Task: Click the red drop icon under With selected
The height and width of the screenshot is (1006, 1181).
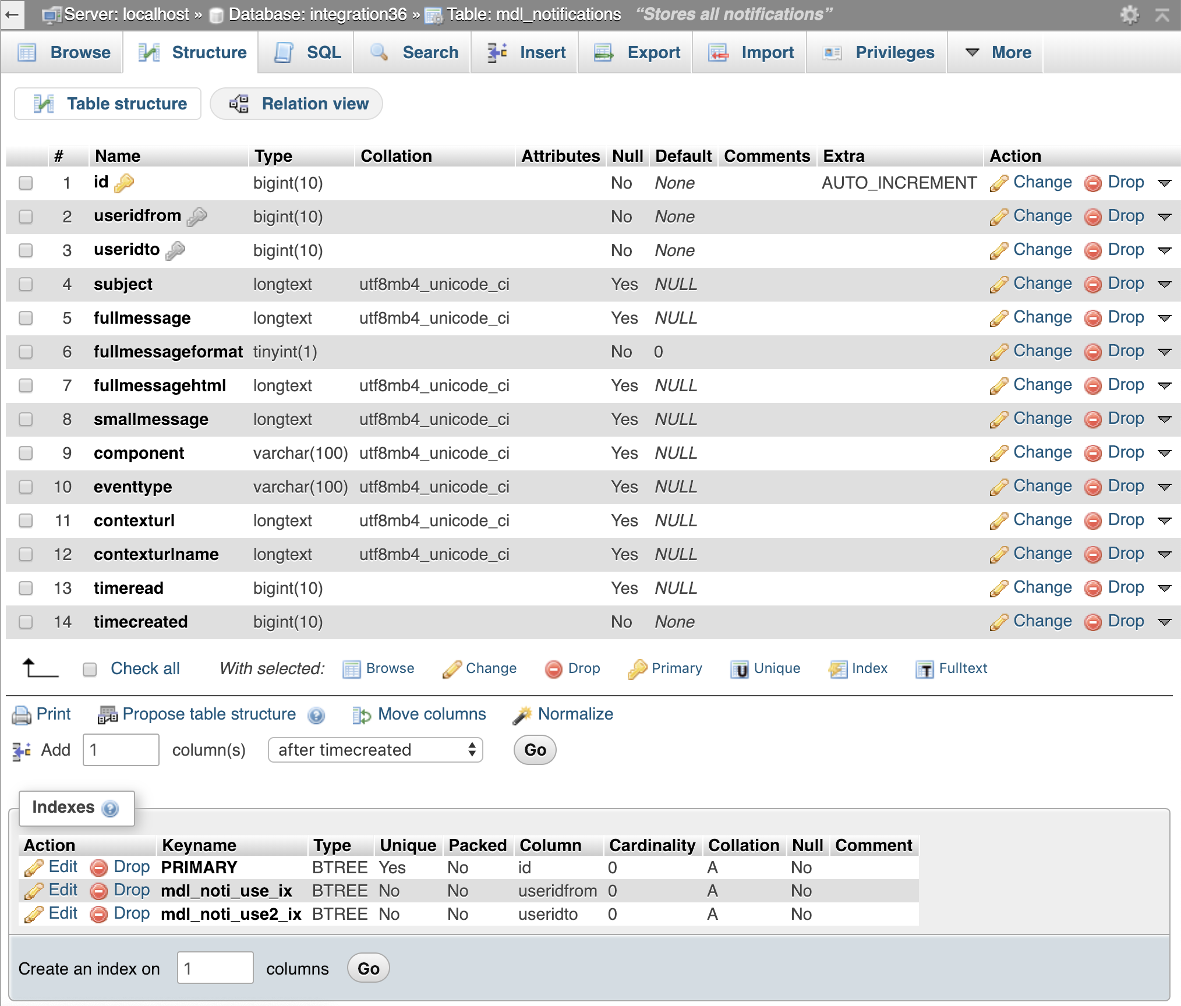Action: (x=553, y=669)
